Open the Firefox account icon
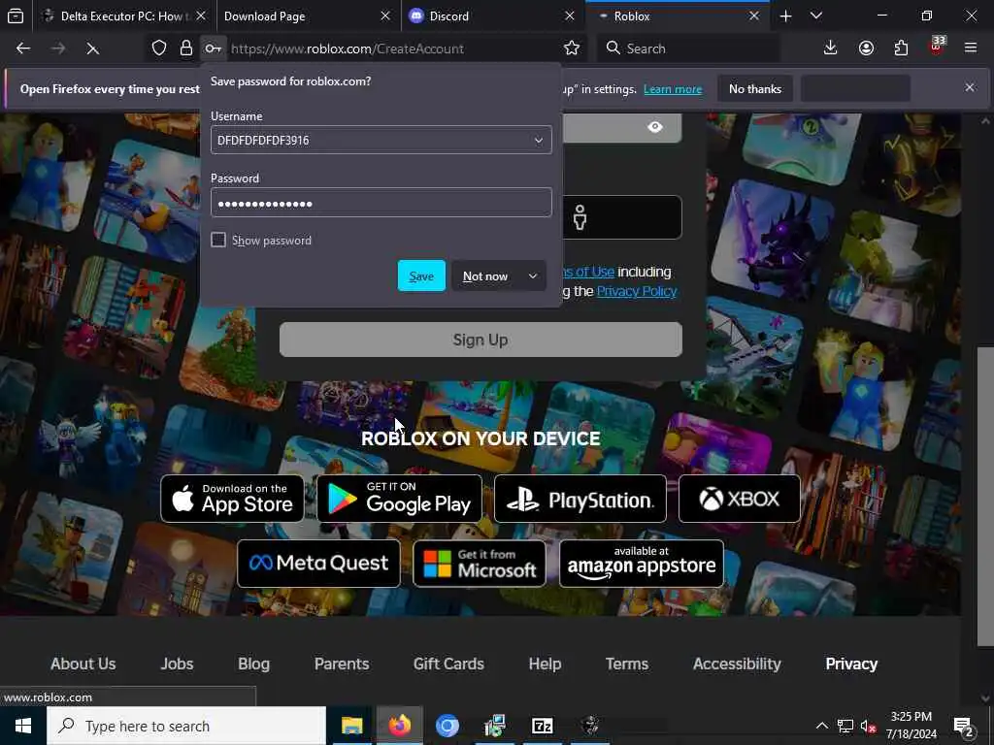The image size is (994, 745). tap(866, 49)
